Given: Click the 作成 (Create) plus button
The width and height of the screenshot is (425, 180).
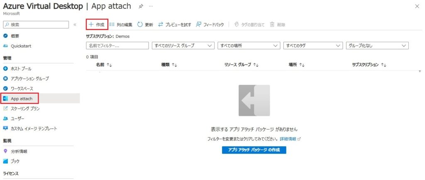Looking at the screenshot, I should (97, 24).
